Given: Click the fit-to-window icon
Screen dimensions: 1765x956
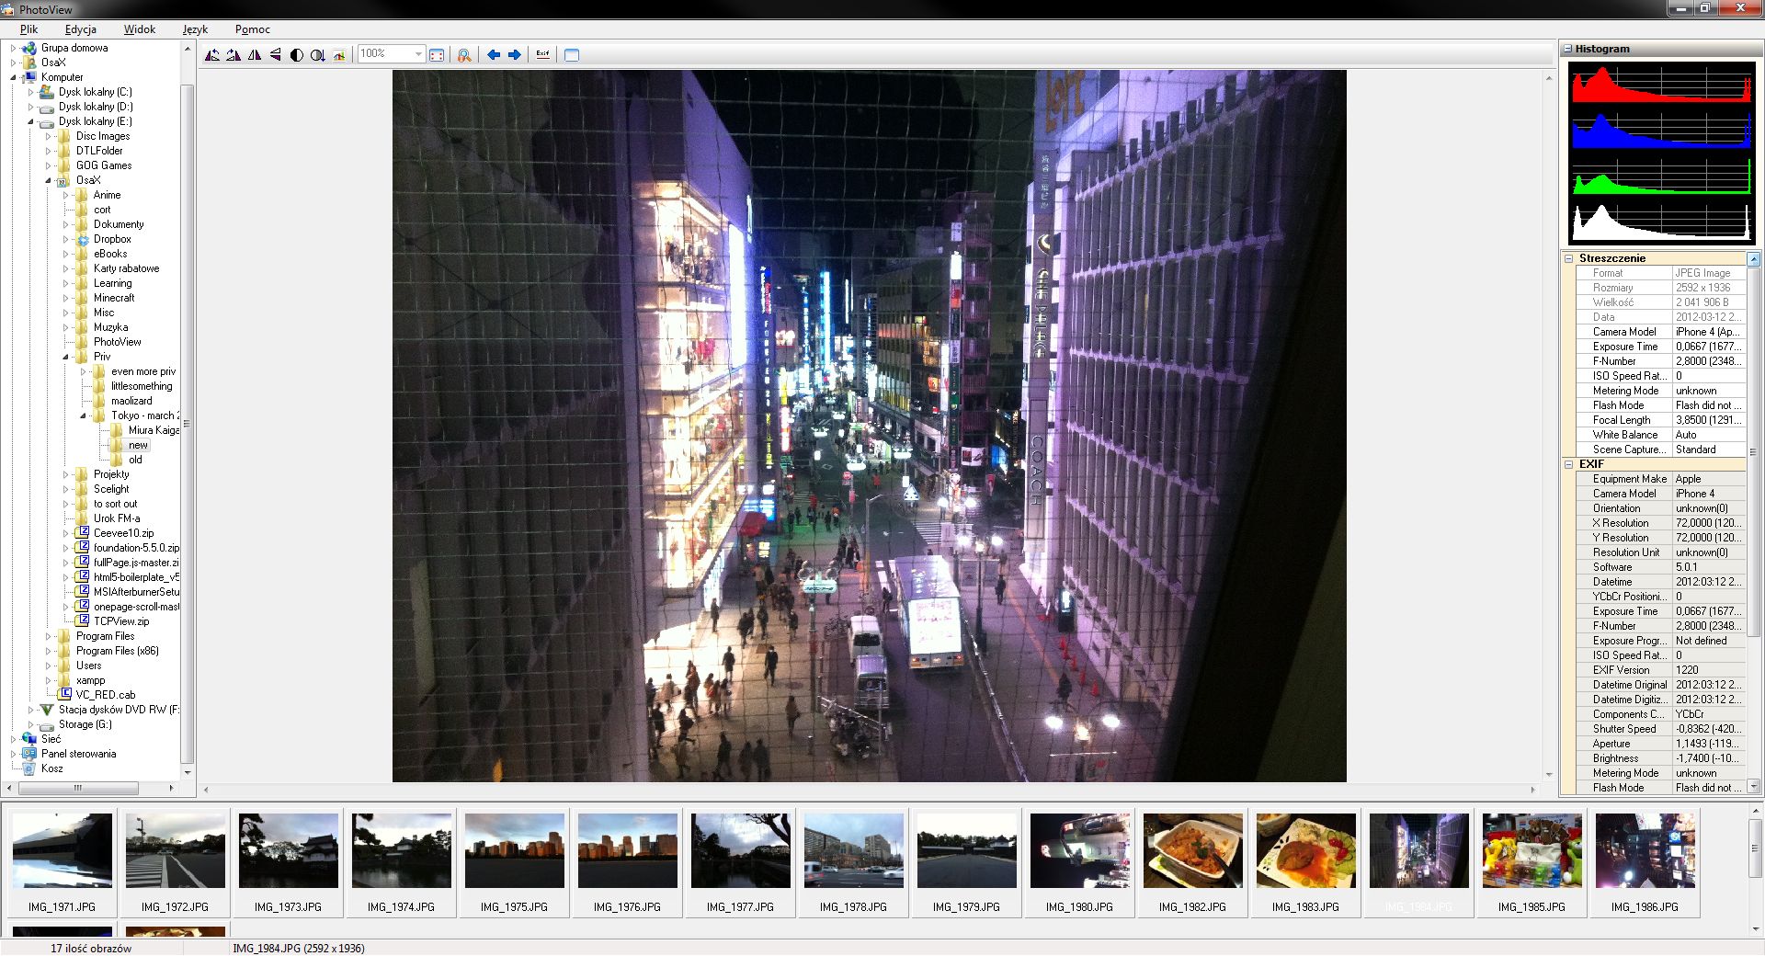Looking at the screenshot, I should (436, 55).
